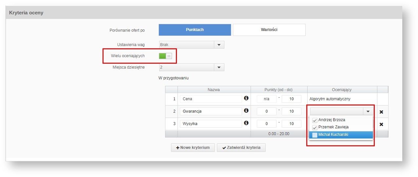Expand Miejsca dziesiętne dropdown
Screen dimensions: 418x177
pos(219,67)
